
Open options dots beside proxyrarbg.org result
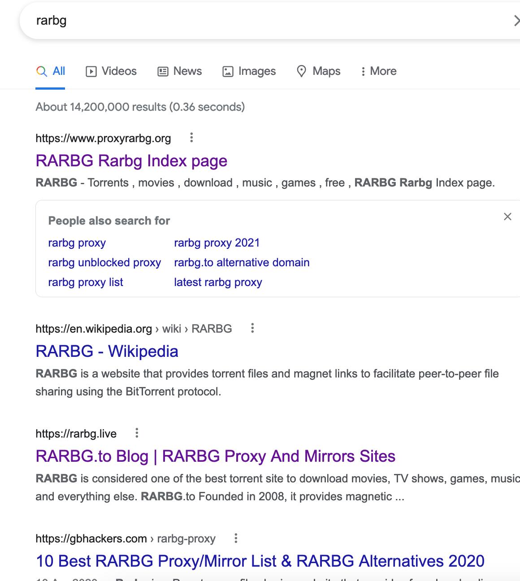pyautogui.click(x=191, y=138)
